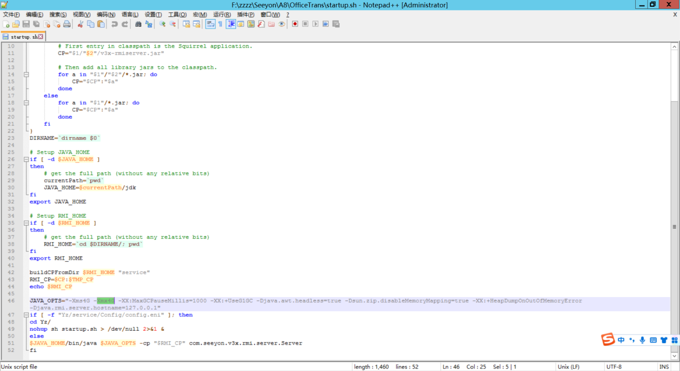Viewport: 680px width, 371px height.
Task: Open the 文件(F) menu
Action: click(11, 15)
